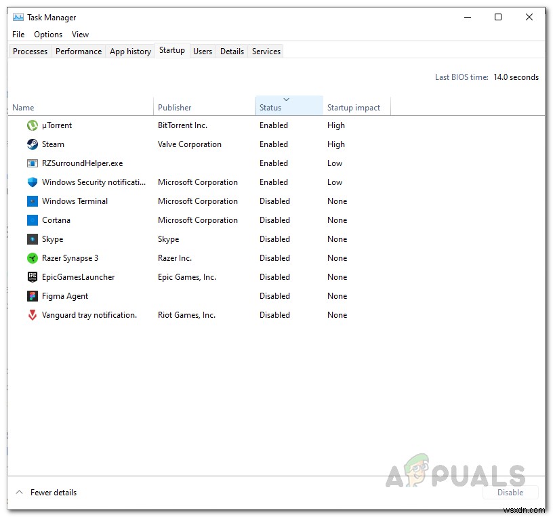Open the Options menu

[x=47, y=34]
